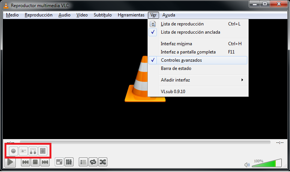Expand the Añadir interfaz submenu
The image size is (290, 172).
pyautogui.click(x=198, y=80)
